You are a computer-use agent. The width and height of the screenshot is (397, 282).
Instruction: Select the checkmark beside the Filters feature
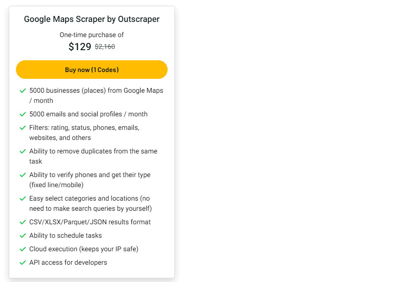[x=23, y=128]
